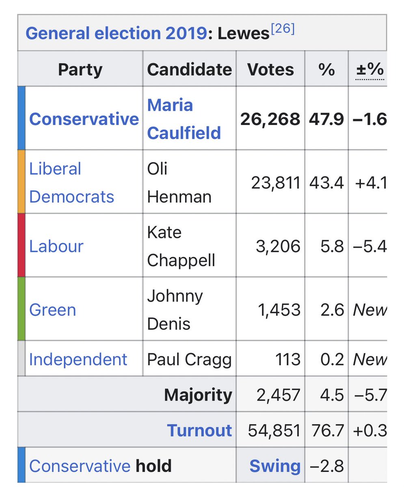Image resolution: width=404 pixels, height=487 pixels.
Task: Open the Turnout link
Action: point(199,430)
